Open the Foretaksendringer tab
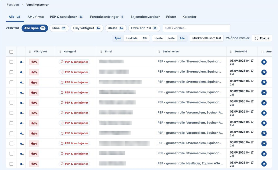This screenshot has width=278, height=170. coord(107,17)
